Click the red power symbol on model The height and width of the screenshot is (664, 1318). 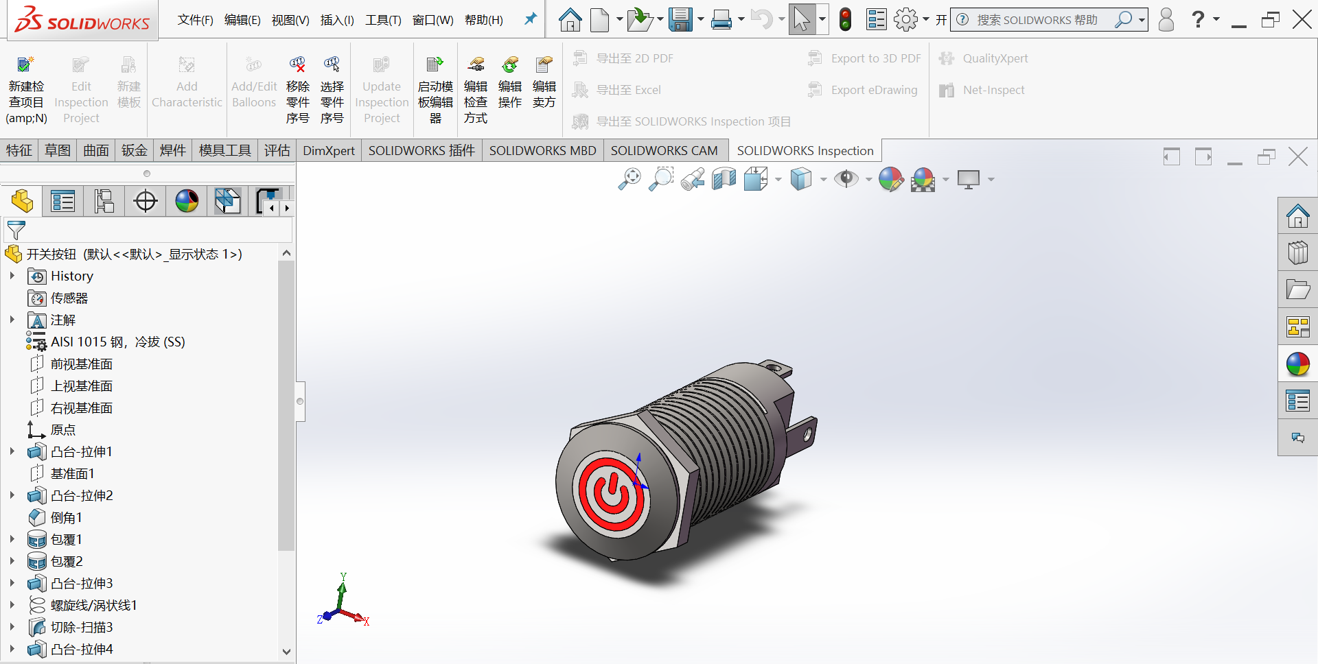[x=611, y=492]
